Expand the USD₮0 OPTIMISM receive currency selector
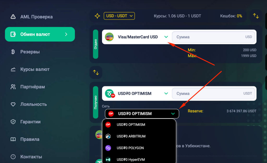The height and width of the screenshot is (163, 267). pos(166,93)
